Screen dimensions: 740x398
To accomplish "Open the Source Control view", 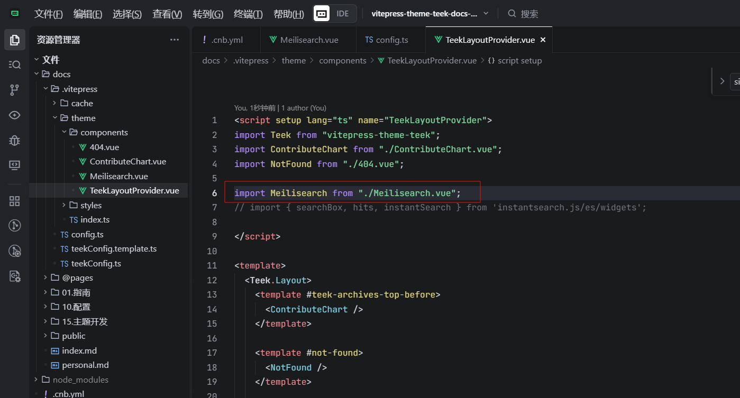I will point(15,90).
